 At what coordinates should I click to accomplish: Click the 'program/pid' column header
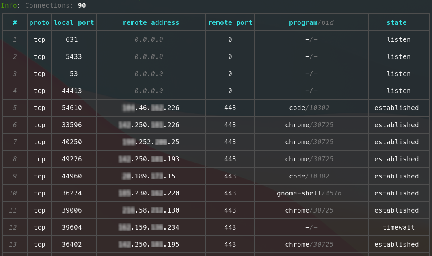pos(311,23)
